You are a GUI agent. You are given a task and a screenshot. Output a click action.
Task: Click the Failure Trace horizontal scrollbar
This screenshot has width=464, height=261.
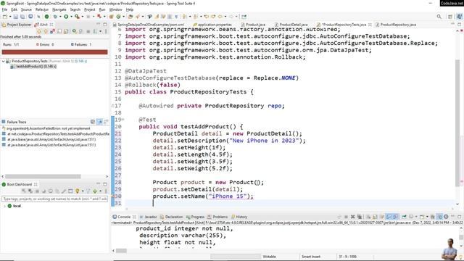coord(43,176)
